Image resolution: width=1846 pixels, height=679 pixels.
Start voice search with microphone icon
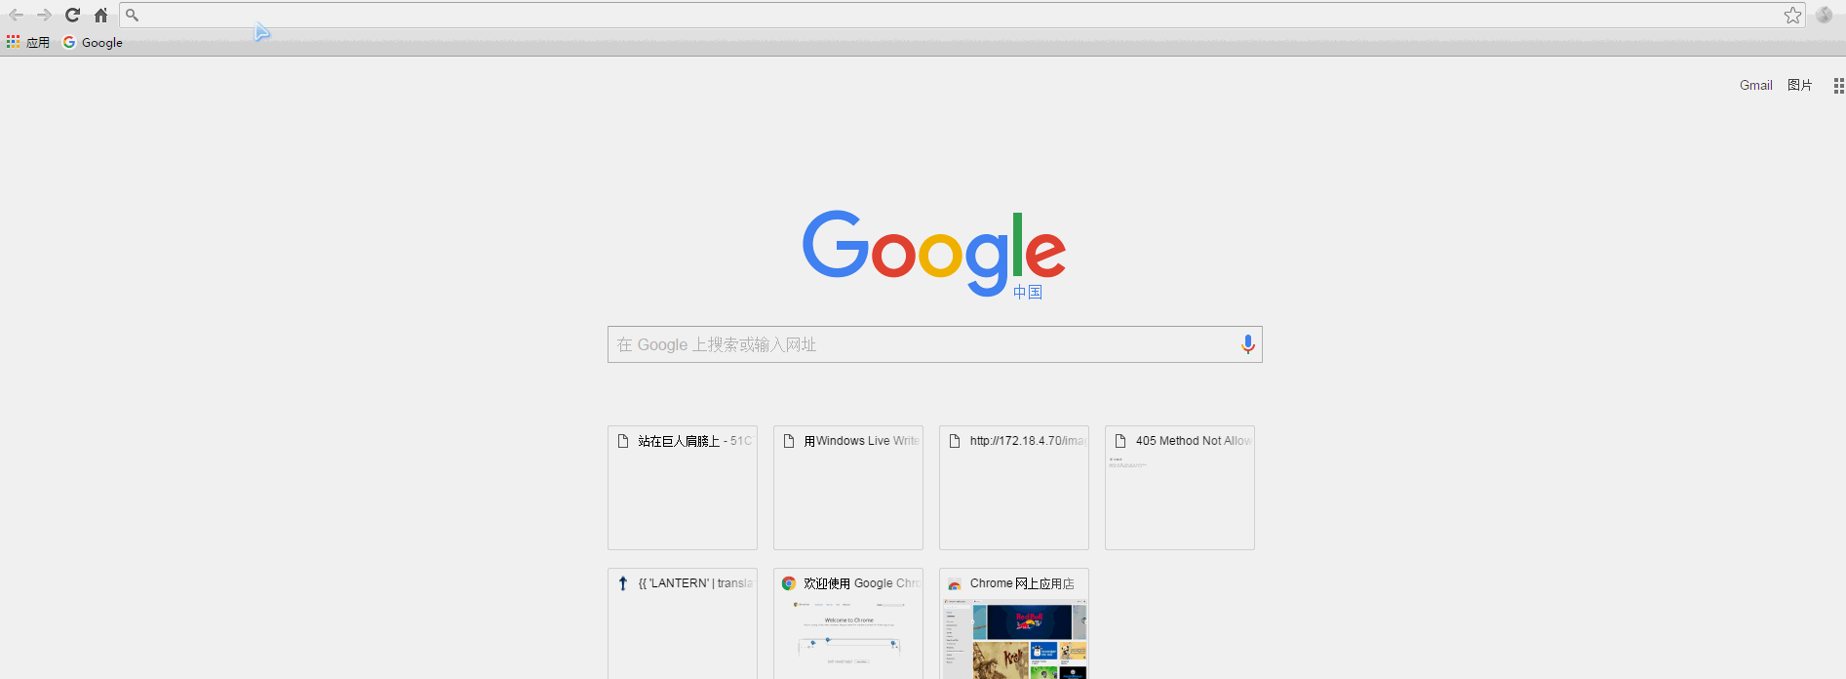click(1247, 344)
